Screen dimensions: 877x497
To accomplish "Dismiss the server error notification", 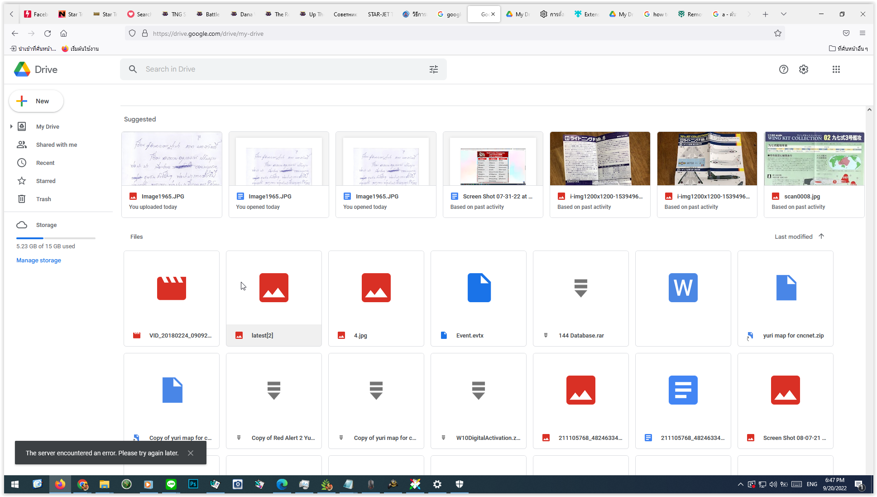I will click(x=190, y=453).
